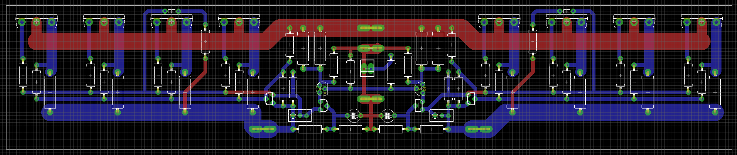737x155 pixels.
Task: Click the right round capacitor beside the central red trace
Action: tap(387, 116)
